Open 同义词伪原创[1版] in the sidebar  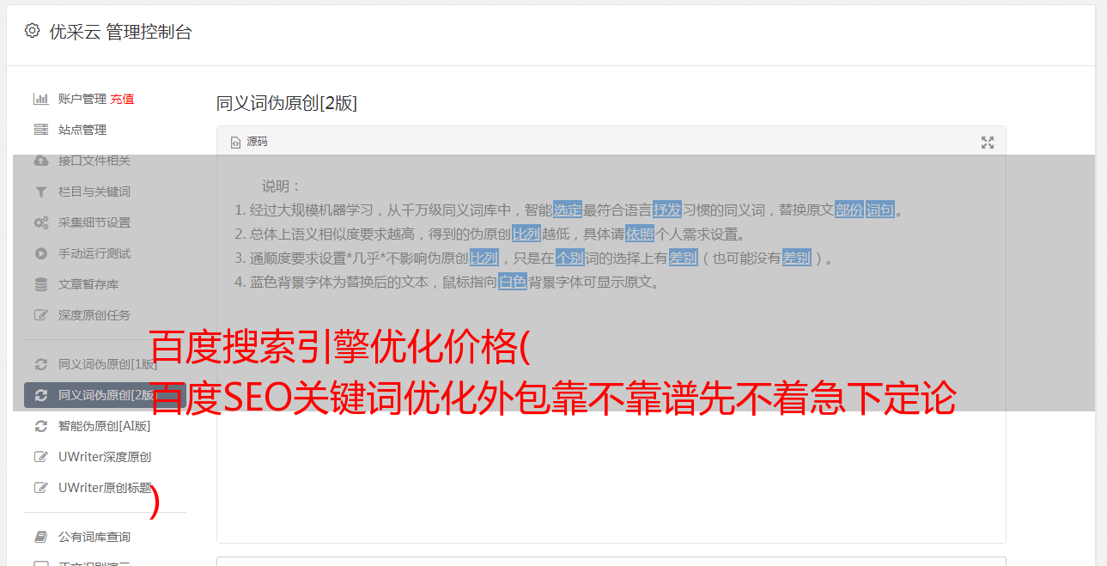[107, 364]
